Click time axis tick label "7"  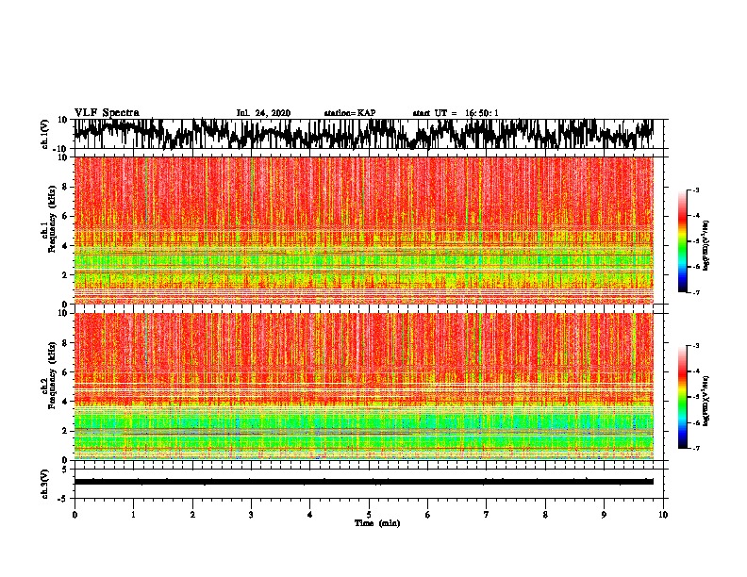(x=487, y=515)
